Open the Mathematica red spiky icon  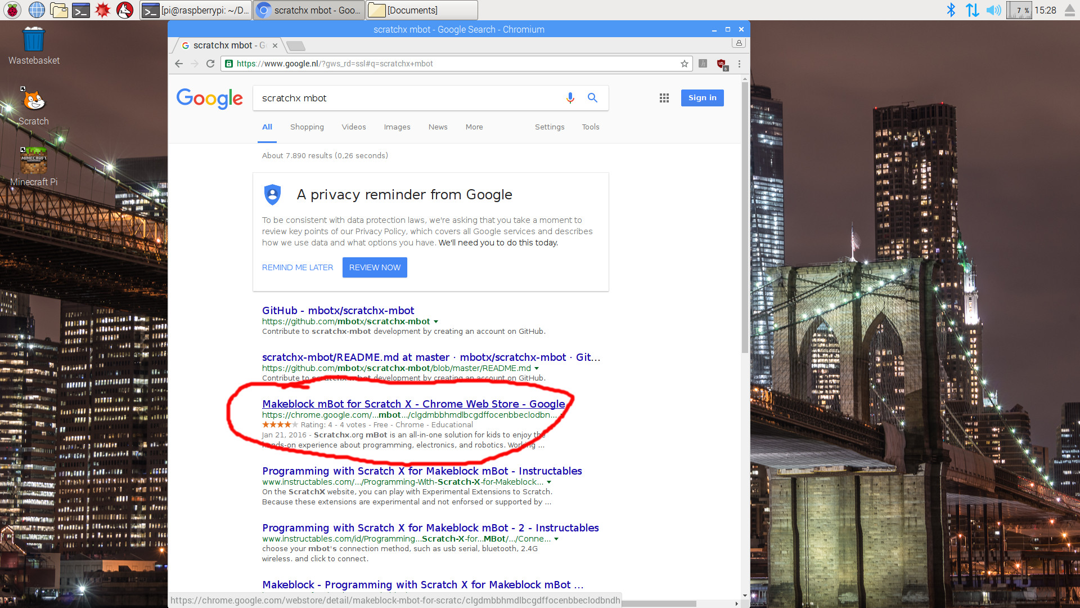102,10
